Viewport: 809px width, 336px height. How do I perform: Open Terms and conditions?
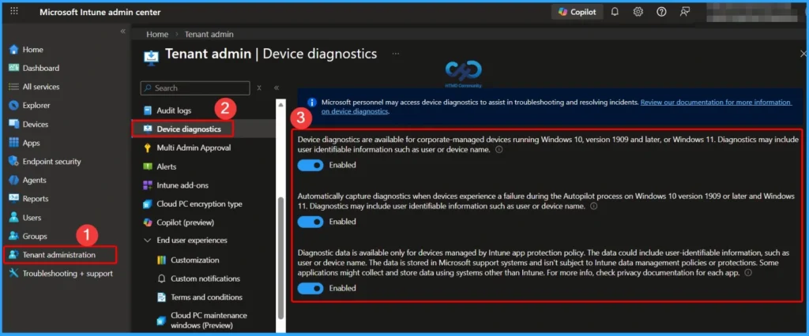pyautogui.click(x=206, y=297)
